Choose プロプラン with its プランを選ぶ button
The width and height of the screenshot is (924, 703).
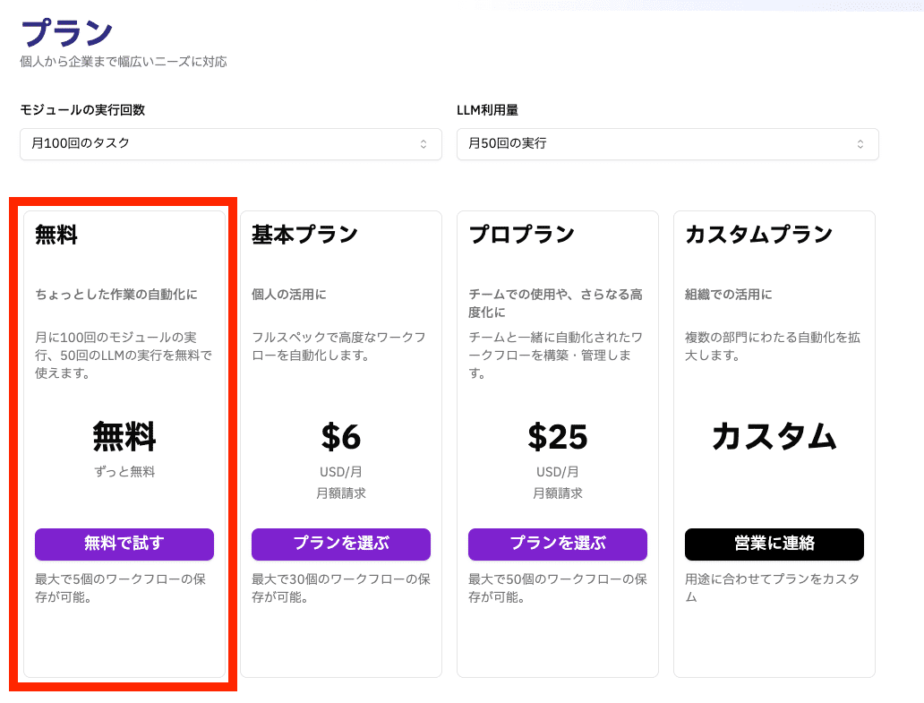pyautogui.click(x=558, y=544)
